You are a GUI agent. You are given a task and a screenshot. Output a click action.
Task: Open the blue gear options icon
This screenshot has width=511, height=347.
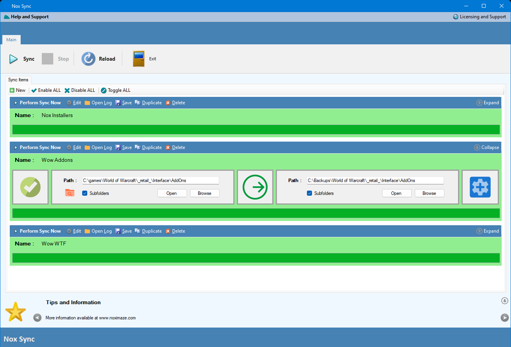(x=480, y=187)
